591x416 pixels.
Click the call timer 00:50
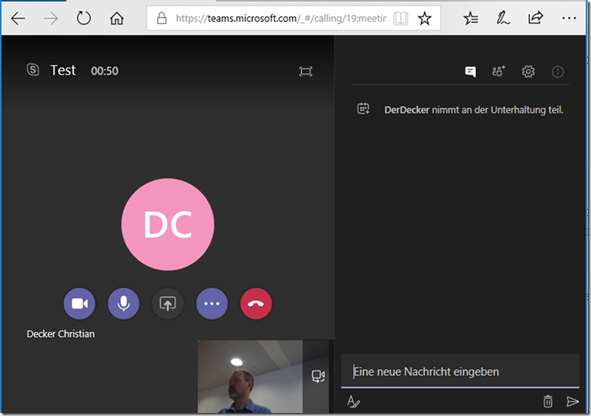104,71
